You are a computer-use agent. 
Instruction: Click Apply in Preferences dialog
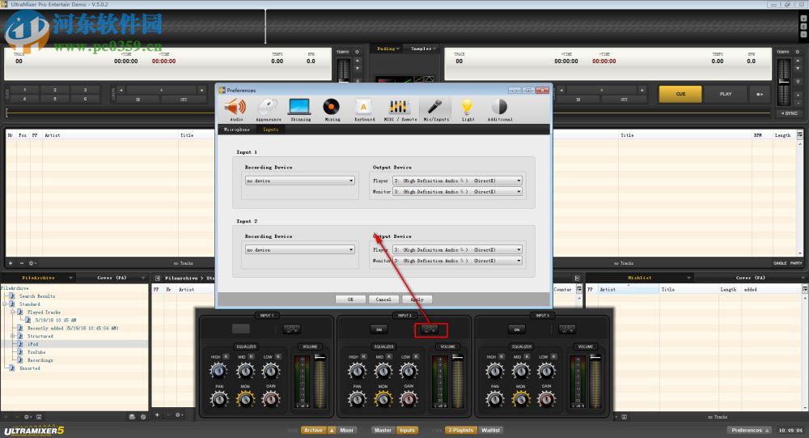click(x=417, y=300)
